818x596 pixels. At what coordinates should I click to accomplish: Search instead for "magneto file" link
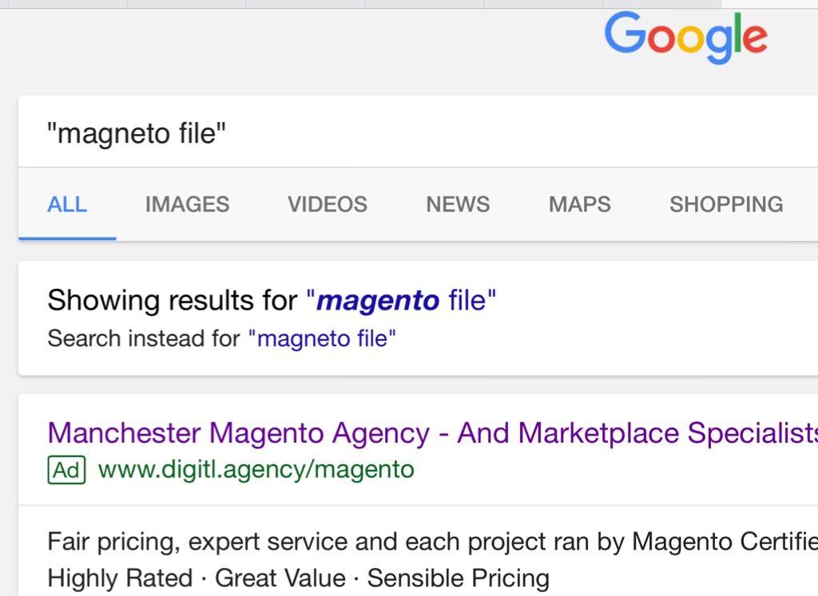[322, 338]
